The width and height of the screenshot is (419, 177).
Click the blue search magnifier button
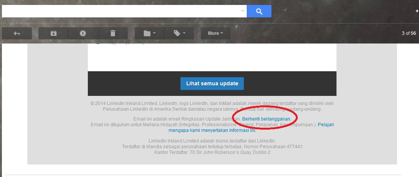point(259,11)
